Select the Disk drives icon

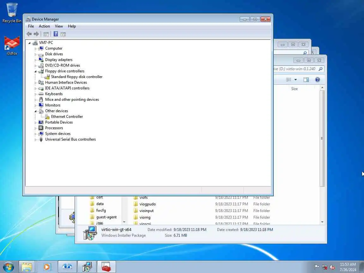[41, 54]
